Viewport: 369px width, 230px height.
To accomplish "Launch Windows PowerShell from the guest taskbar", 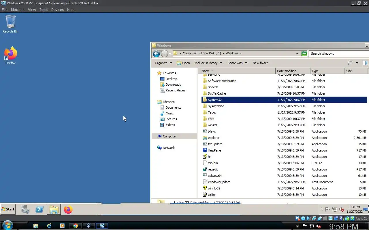I will point(39,209).
